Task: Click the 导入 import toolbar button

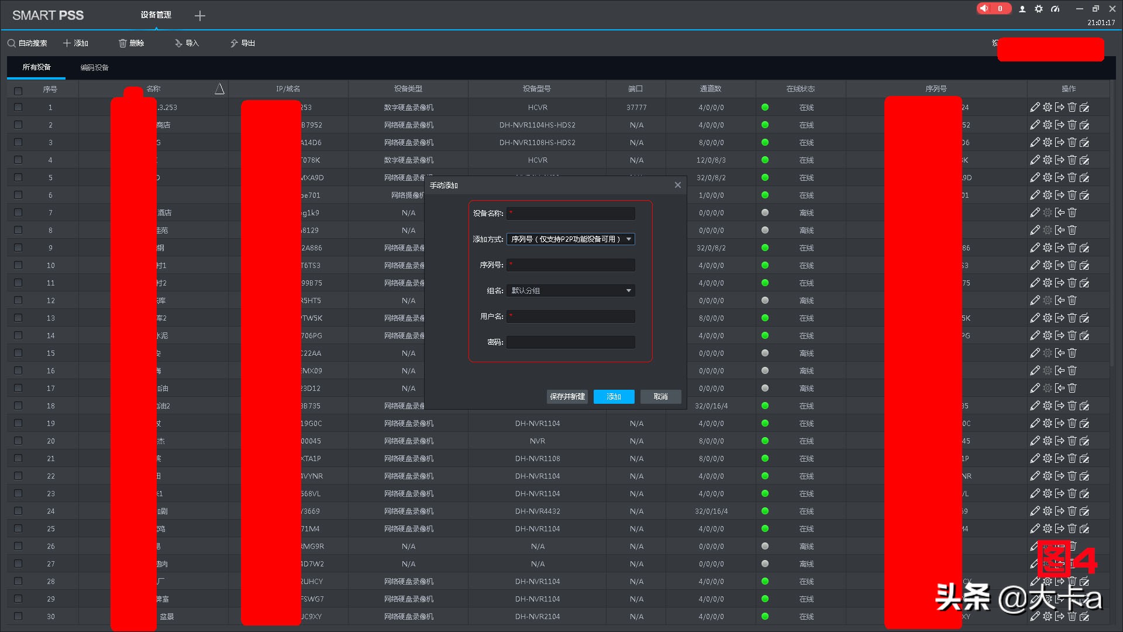Action: 187,43
